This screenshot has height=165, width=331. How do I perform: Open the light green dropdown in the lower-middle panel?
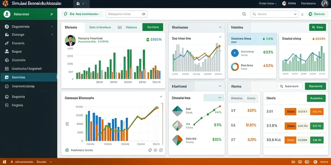[213, 98]
